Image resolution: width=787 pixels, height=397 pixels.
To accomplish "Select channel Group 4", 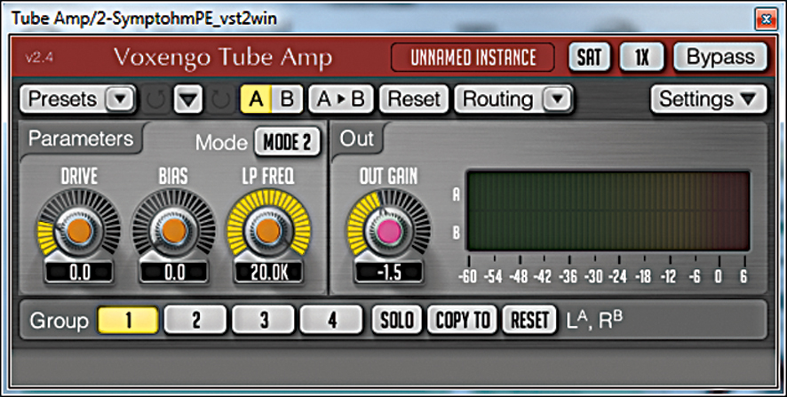I will coord(331,320).
